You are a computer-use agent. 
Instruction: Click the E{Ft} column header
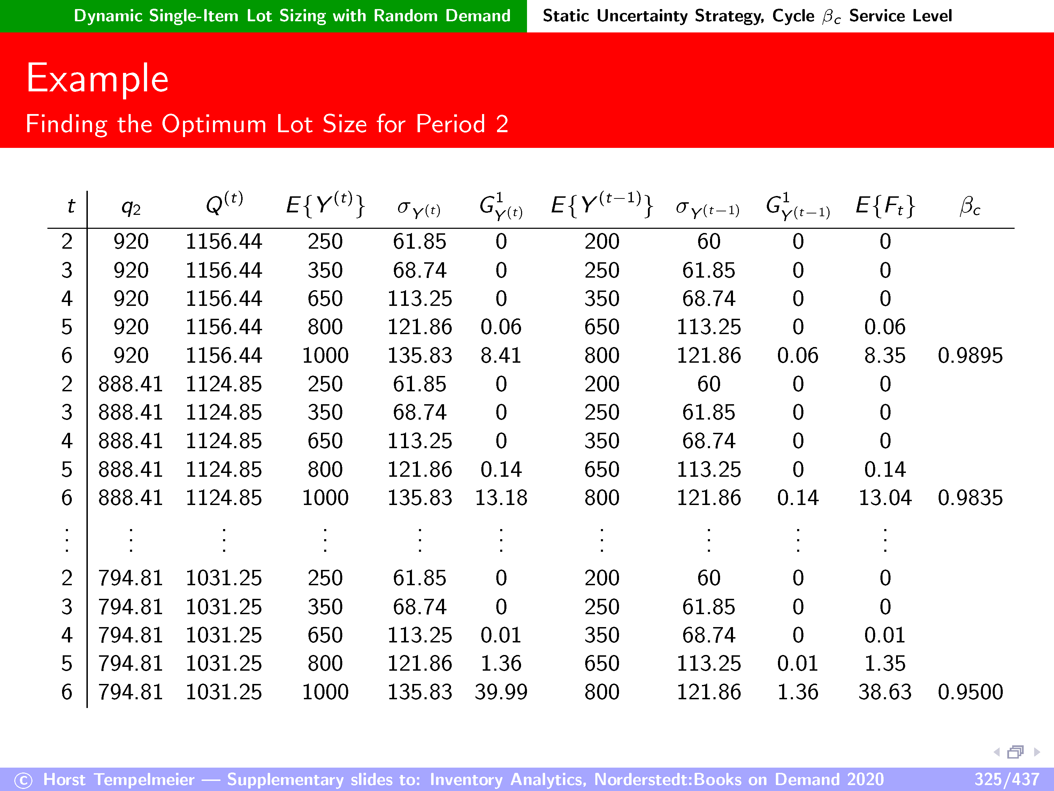[885, 205]
